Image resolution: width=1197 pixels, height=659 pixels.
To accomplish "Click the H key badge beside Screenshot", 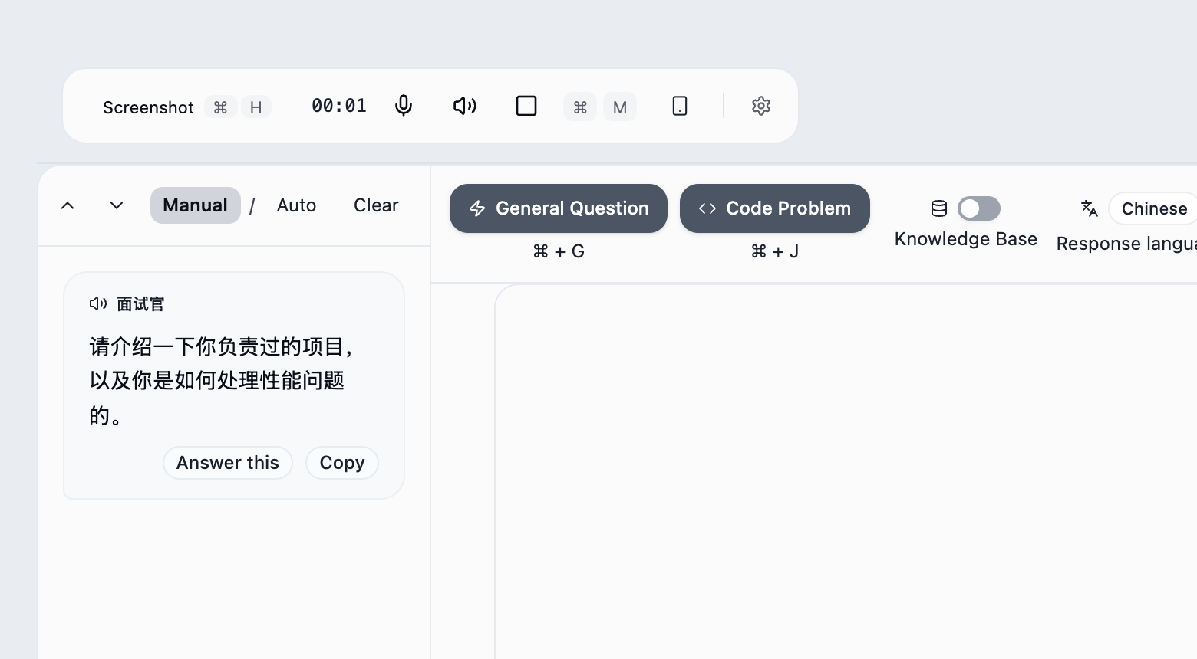I will [x=256, y=107].
